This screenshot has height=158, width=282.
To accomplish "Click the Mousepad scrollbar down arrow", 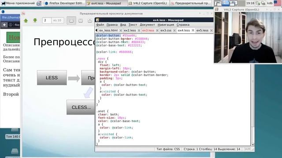I will [x=252, y=144].
